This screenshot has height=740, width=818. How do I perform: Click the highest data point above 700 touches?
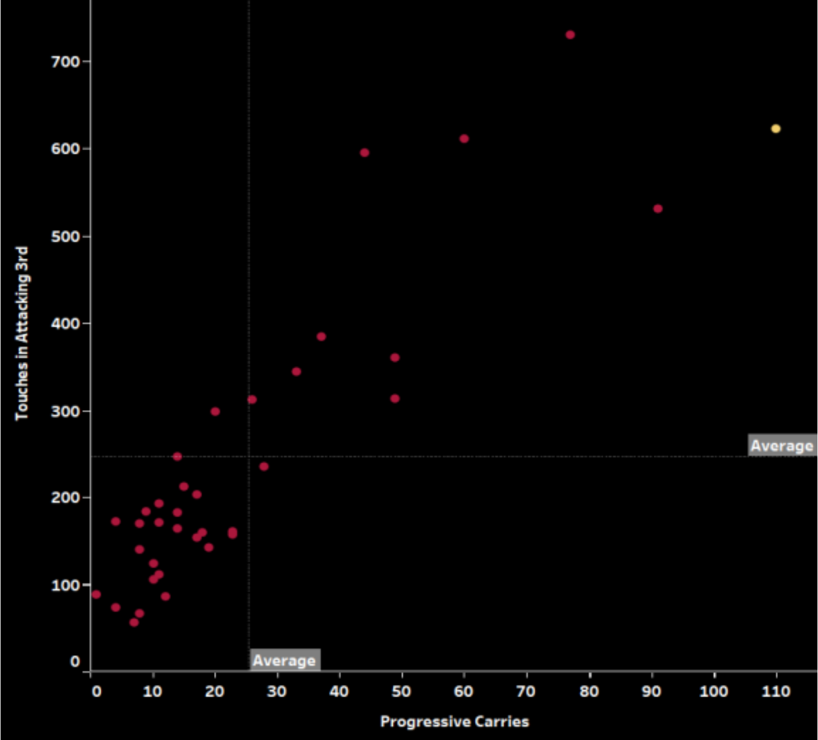(570, 35)
